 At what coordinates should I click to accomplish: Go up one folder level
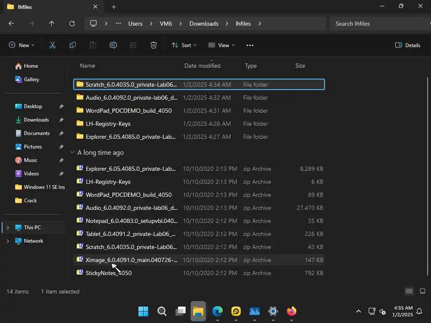click(x=51, y=24)
